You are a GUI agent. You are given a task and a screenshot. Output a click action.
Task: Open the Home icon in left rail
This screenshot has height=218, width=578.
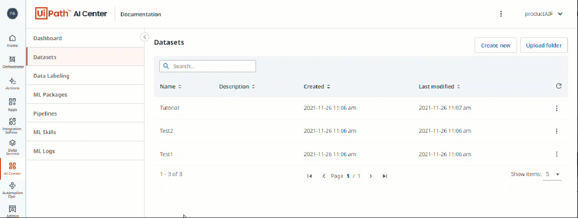coord(12,41)
